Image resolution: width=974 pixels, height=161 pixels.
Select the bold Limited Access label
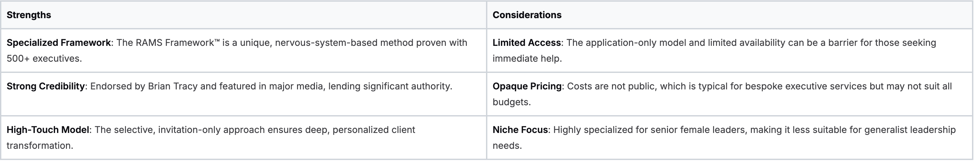pyautogui.click(x=526, y=43)
